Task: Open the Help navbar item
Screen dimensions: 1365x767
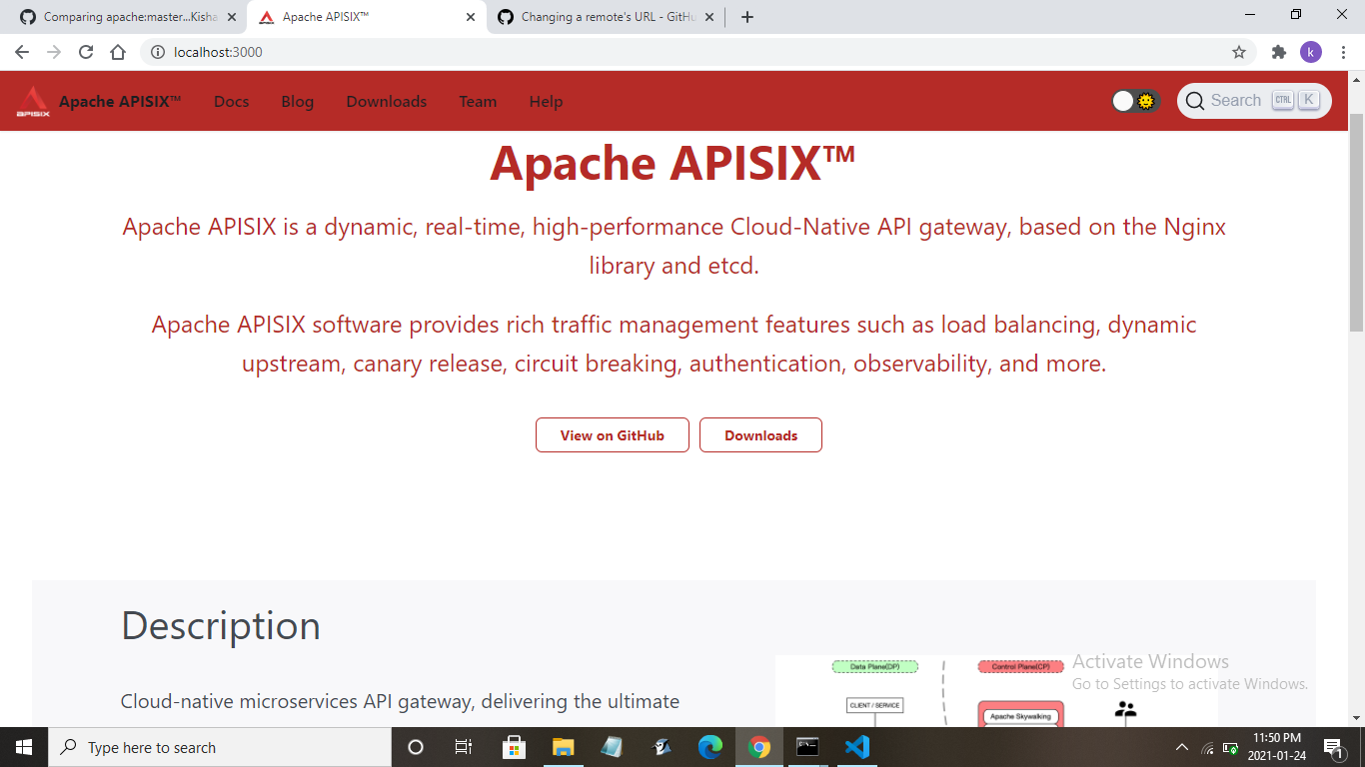Action: (546, 101)
